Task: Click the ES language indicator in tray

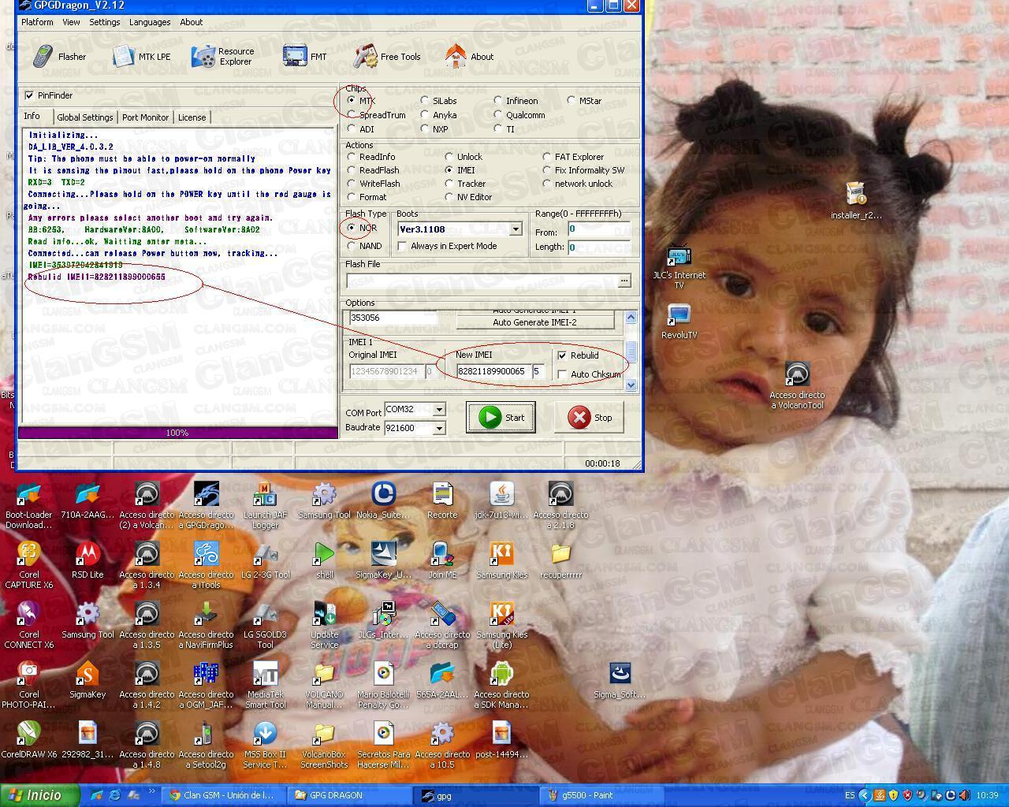Action: coord(850,795)
